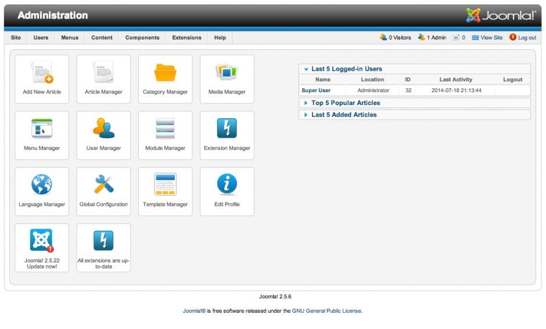Click the 1 Admin status icon

[421, 37]
